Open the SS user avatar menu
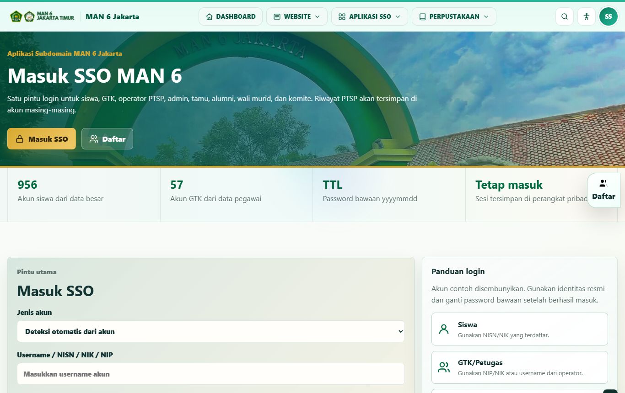 (608, 16)
